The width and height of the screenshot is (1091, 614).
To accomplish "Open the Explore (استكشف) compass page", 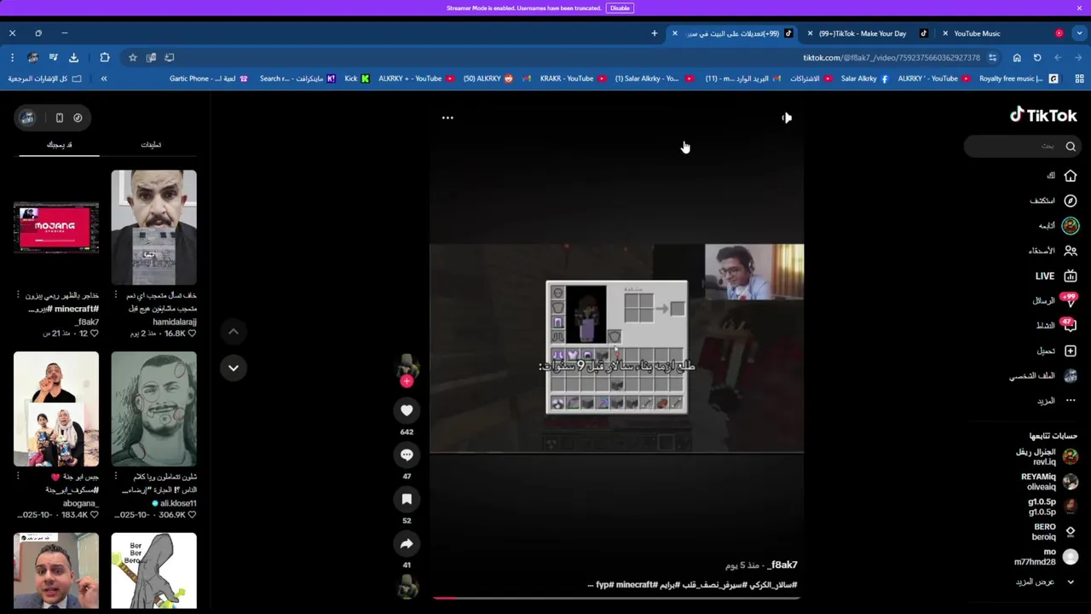I will click(1053, 200).
